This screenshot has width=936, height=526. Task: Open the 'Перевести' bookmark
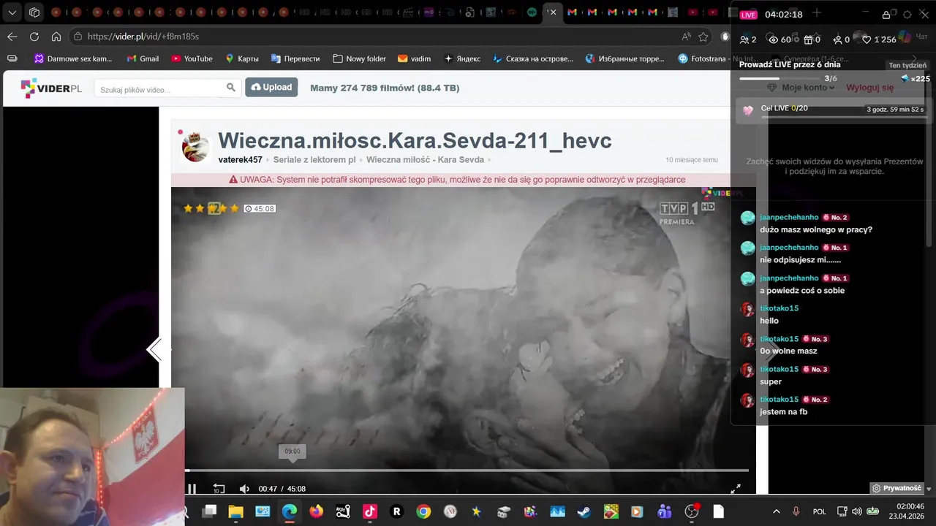click(x=295, y=58)
